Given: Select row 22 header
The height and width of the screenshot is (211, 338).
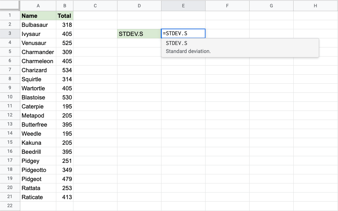Looking at the screenshot, I should click(x=10, y=206).
